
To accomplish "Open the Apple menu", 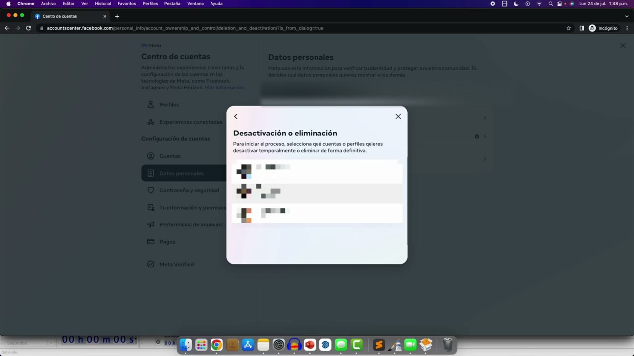I will [8, 4].
